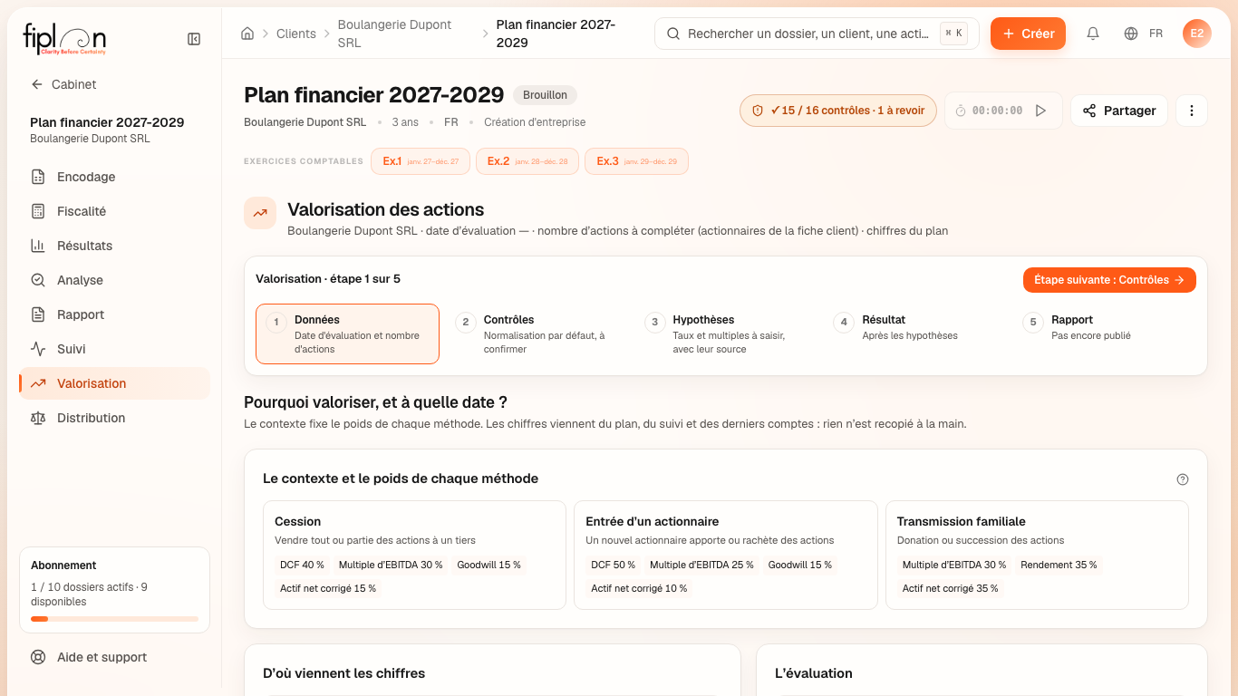
Task: Open Résultats section
Action: coord(114,246)
